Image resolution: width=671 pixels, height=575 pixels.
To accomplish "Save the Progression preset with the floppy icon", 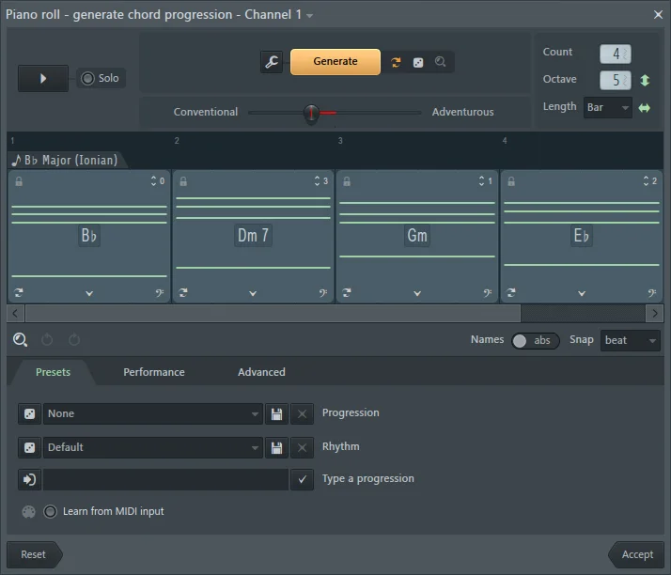I will coord(276,413).
